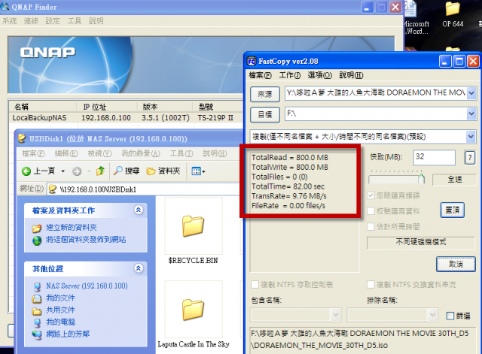The height and width of the screenshot is (354, 482).
Task: Click the My Documents icon in other places
Action: (x=37, y=298)
